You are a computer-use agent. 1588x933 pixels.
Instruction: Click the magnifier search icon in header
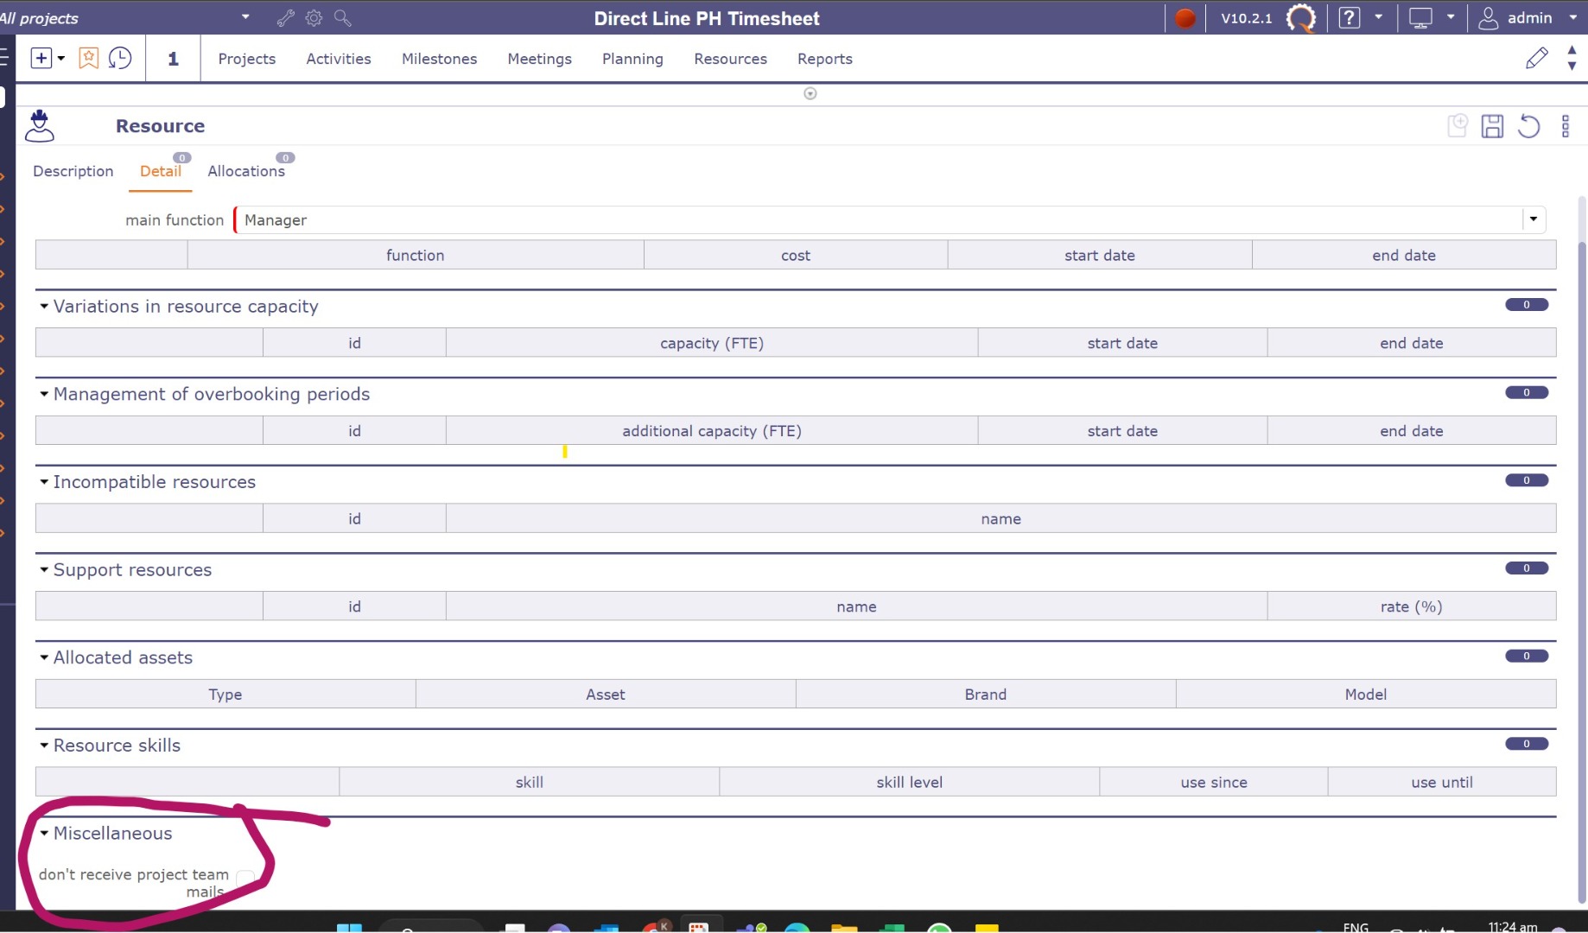coord(343,17)
